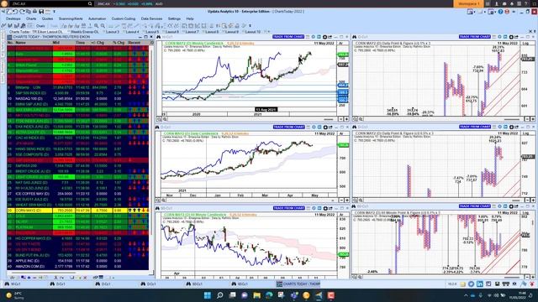
Task: Open the Custom Coding menu
Action: pyautogui.click(x=124, y=18)
